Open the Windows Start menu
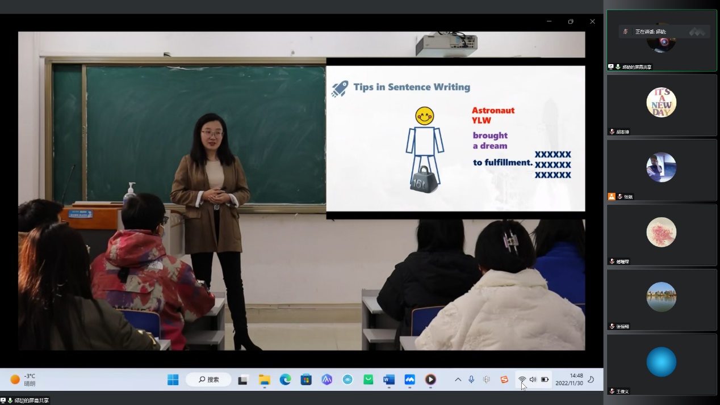 point(173,379)
